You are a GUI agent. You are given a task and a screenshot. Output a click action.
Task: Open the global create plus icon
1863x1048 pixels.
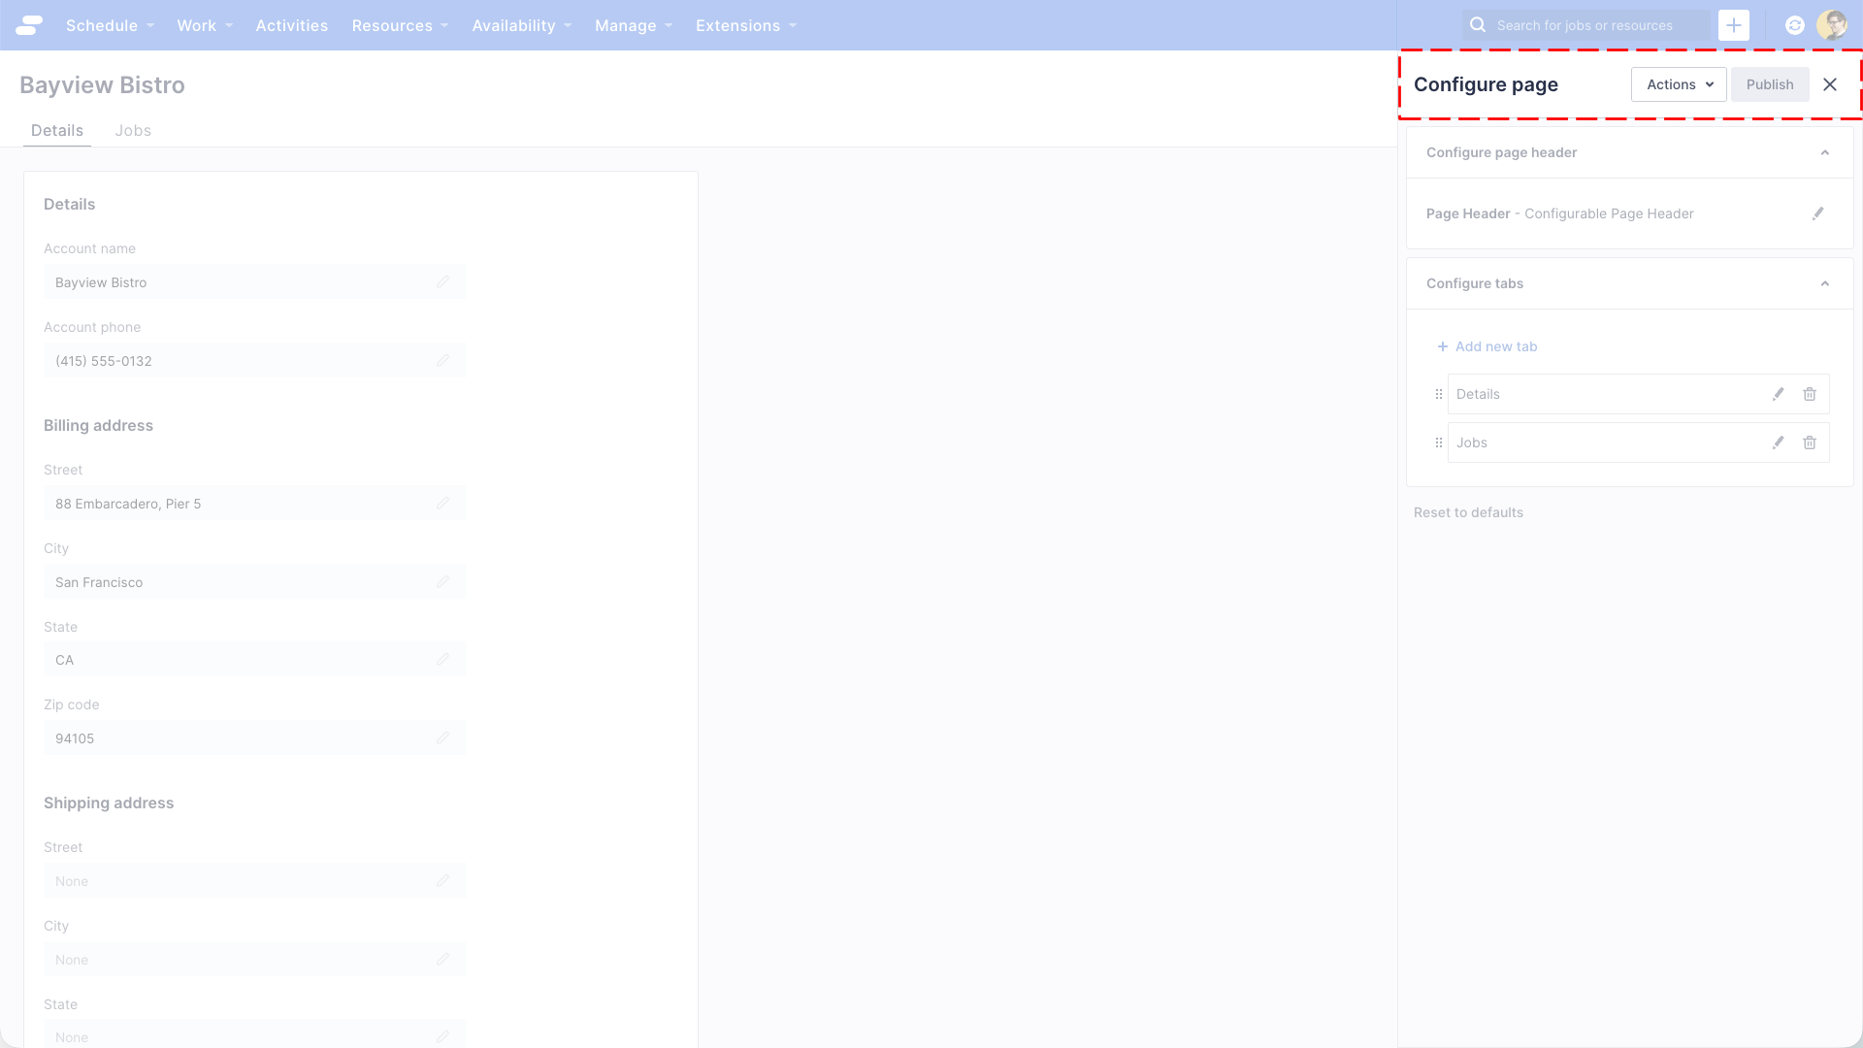click(x=1734, y=25)
